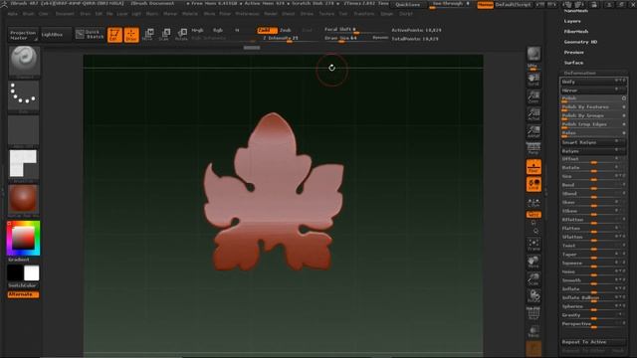
Task: Expand the Surface subpalette
Action: tap(573, 63)
